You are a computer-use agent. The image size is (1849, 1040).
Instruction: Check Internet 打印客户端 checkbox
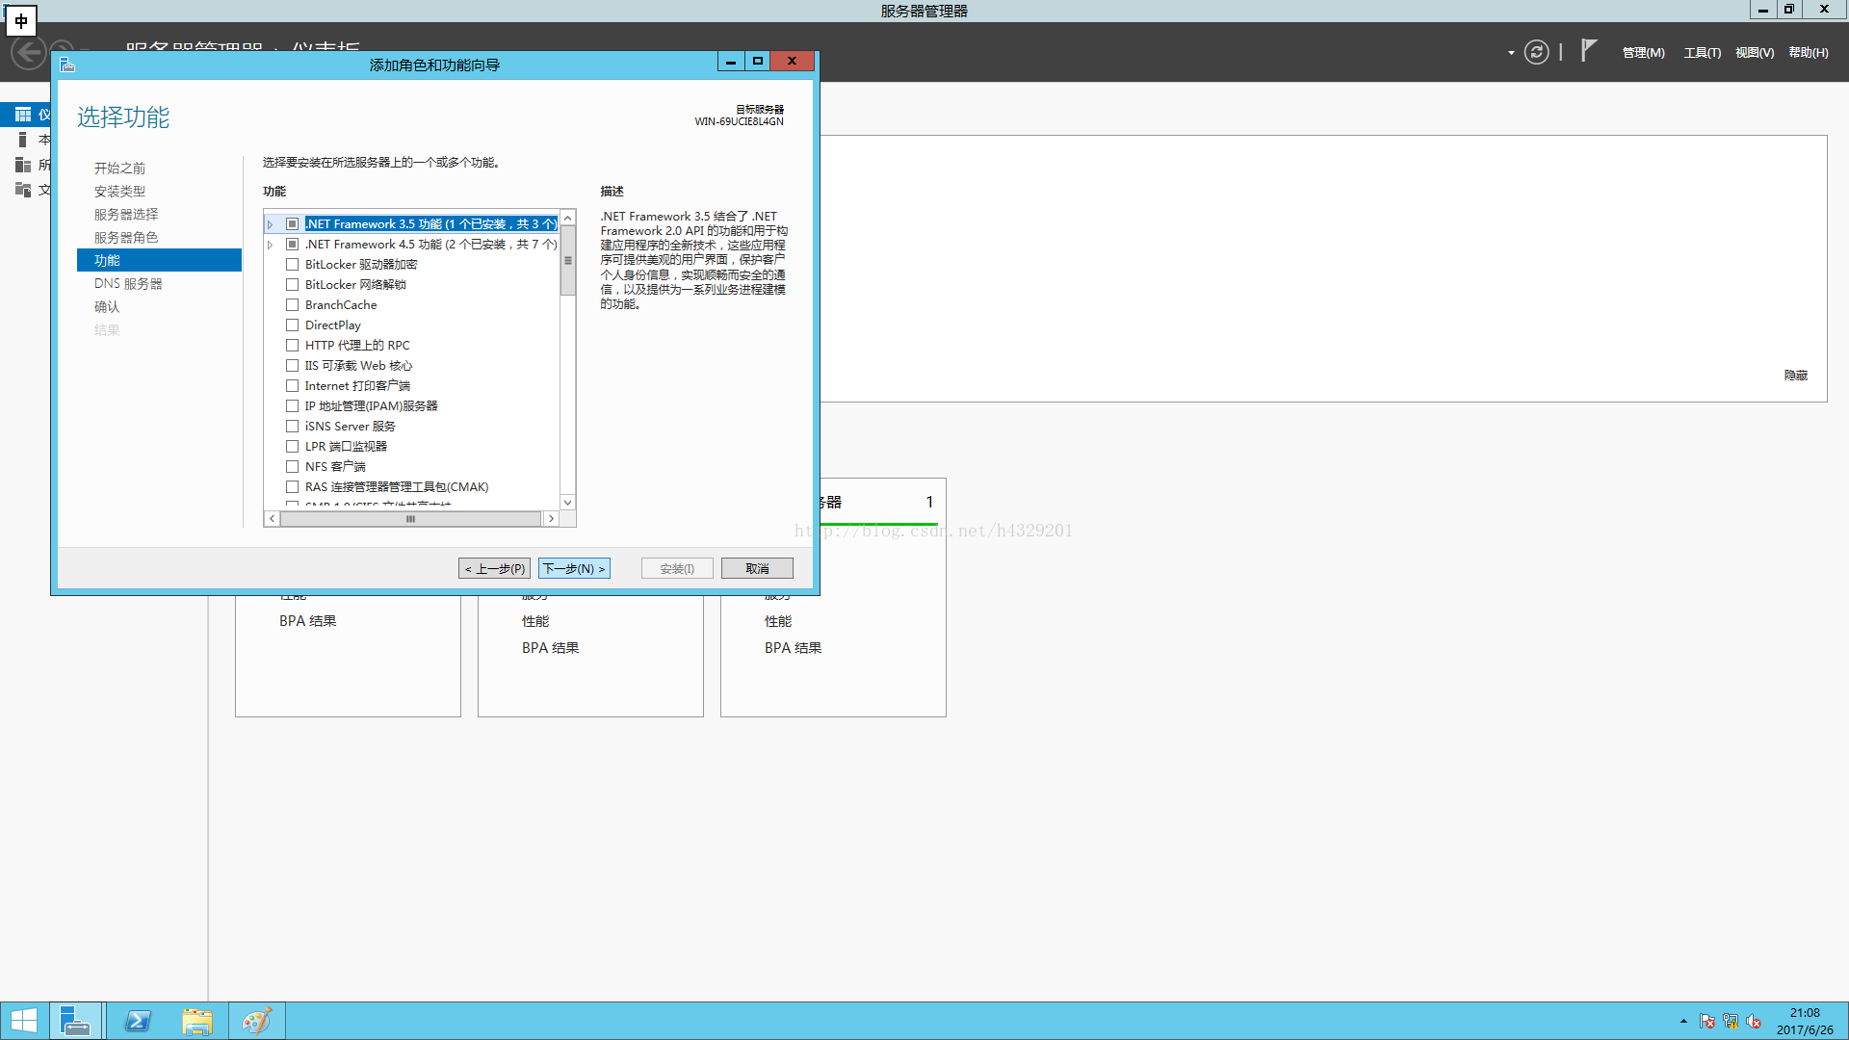click(292, 385)
